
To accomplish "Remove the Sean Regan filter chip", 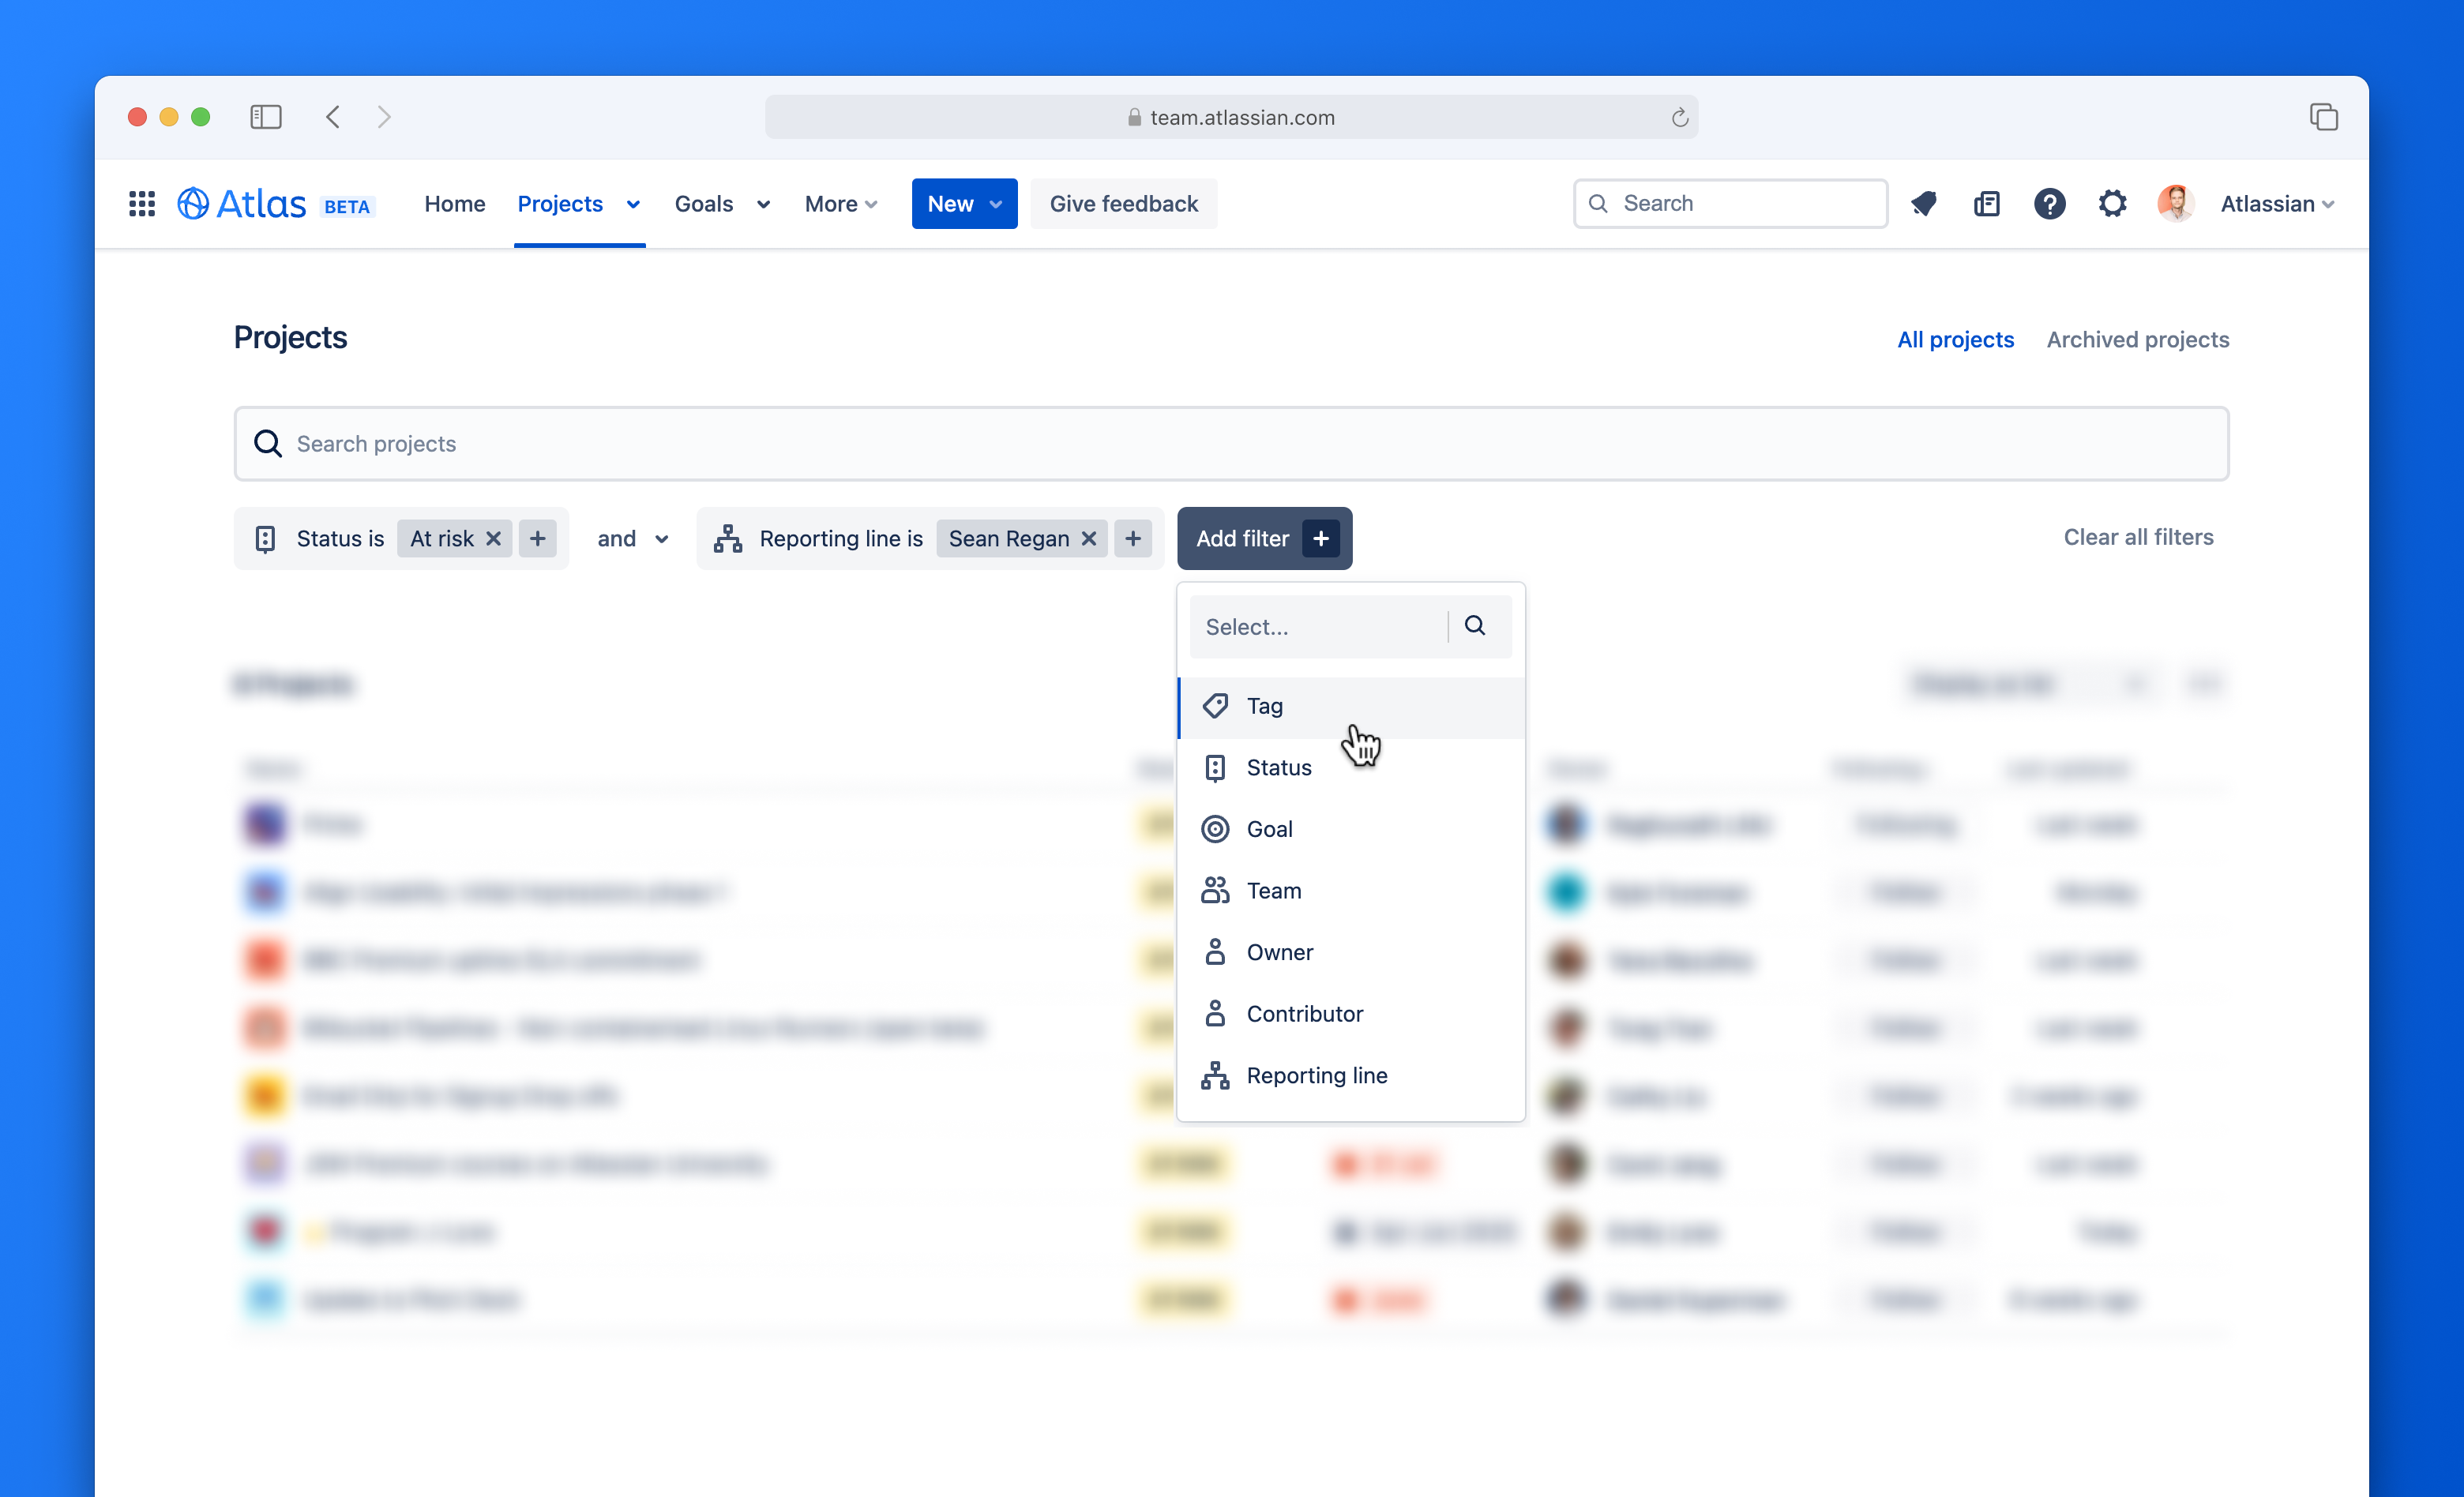I will 1089,539.
